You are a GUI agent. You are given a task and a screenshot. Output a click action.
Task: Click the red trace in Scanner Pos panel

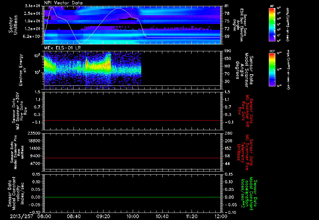pyautogui.click(x=132, y=158)
